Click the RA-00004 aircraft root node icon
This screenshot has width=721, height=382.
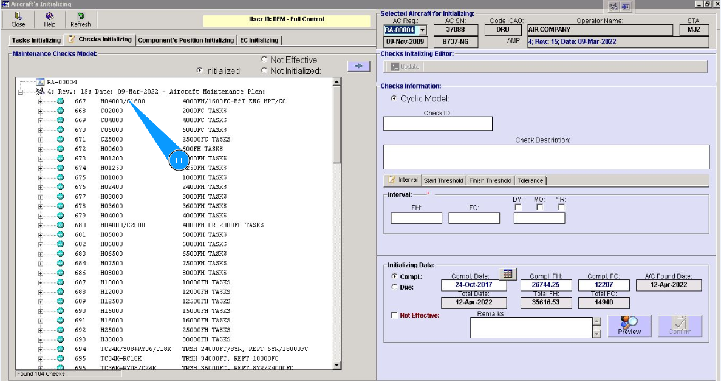[x=40, y=82]
